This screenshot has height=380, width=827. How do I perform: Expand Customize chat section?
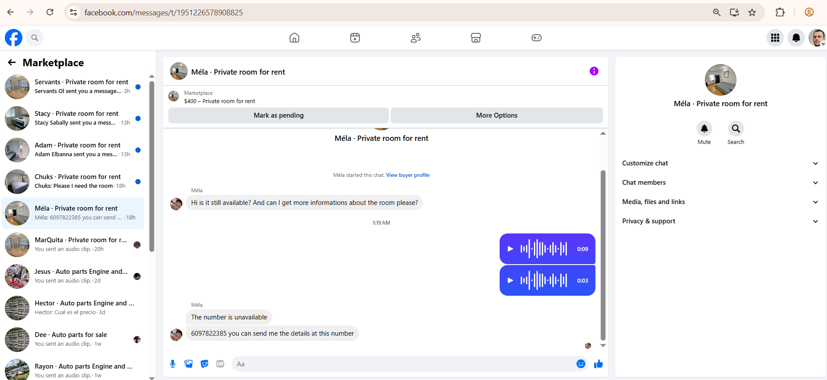720,163
